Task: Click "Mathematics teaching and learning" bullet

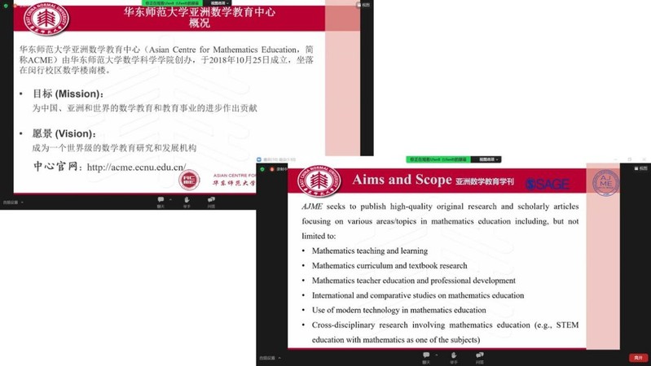Action: click(x=370, y=251)
